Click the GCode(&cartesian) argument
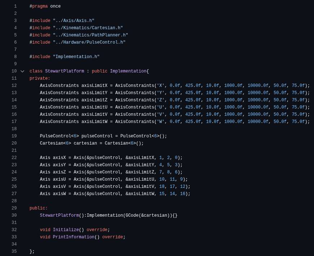Image resolution: width=314 pixels, height=256 pixels. pos(147,215)
